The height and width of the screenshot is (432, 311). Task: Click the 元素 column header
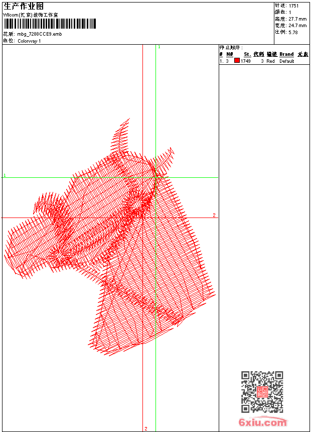pos(302,54)
